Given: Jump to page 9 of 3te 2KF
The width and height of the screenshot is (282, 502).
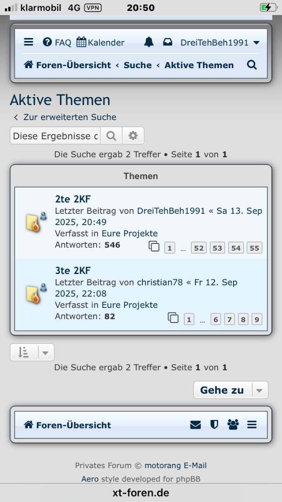Looking at the screenshot, I should (257, 320).
